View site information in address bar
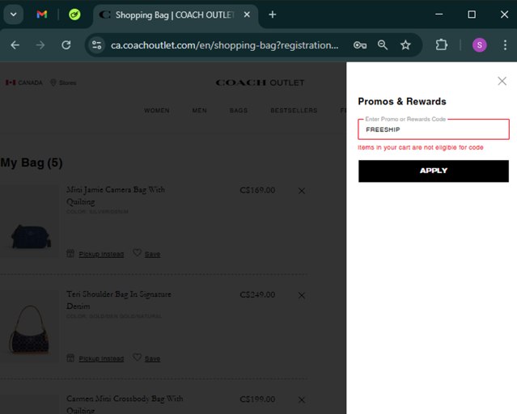Screen dimensions: 517x414 [96, 45]
